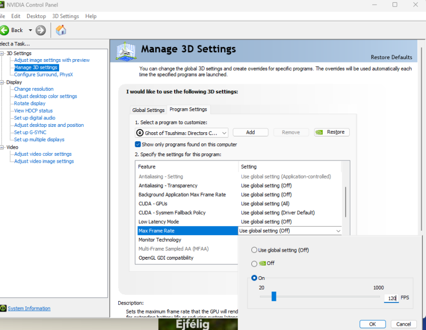Click the frame rate slider thumb
This screenshot has height=330, width=426.
click(274, 296)
